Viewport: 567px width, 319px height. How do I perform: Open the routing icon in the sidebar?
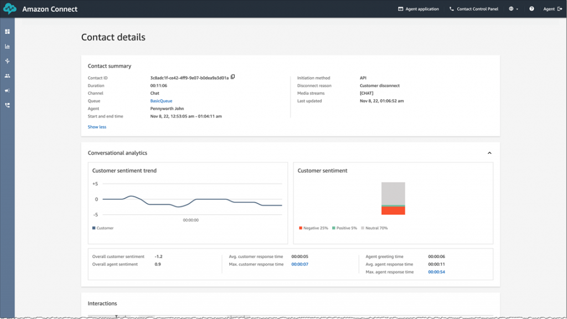pos(7,61)
